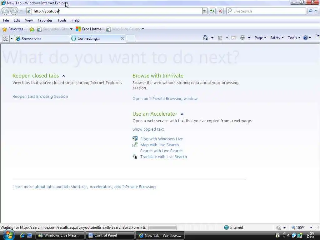Expand the address bar dropdown arrow

[x=204, y=11]
